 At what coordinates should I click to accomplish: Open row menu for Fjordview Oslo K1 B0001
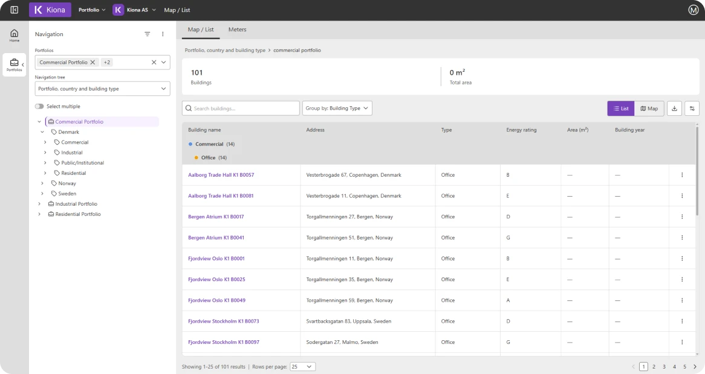tap(682, 259)
